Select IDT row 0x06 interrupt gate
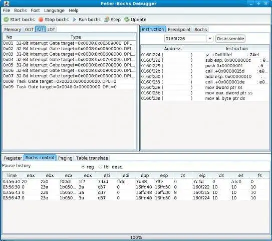Screen dimensions: 272x241 pos(70,70)
